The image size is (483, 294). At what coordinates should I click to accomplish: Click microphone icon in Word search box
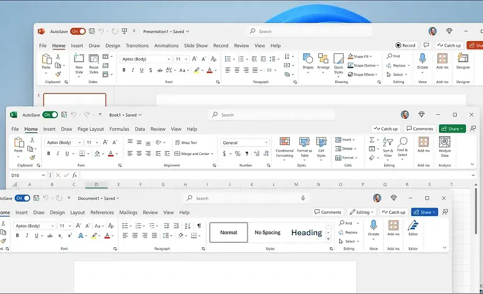[x=303, y=198]
